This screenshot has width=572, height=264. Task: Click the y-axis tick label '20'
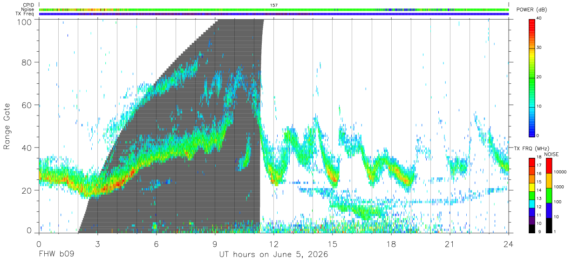tap(27, 191)
